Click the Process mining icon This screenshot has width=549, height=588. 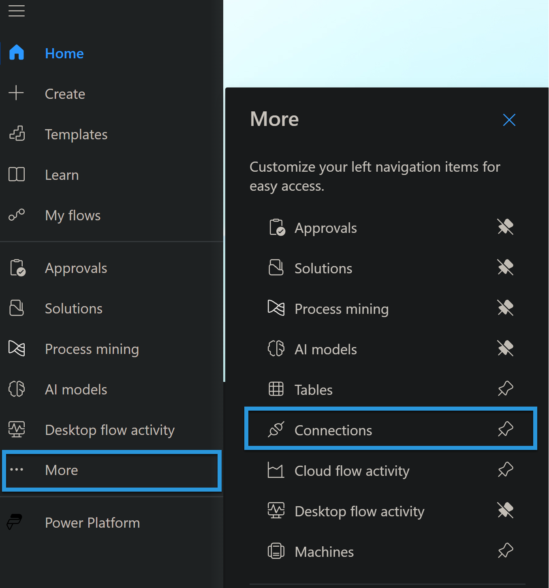[17, 348]
